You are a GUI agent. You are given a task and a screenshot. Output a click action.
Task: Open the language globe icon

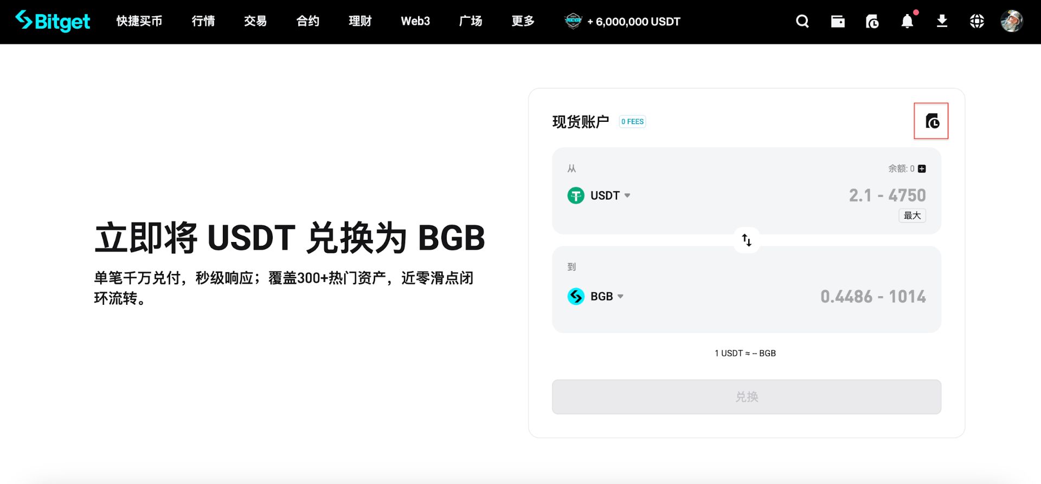tap(977, 21)
